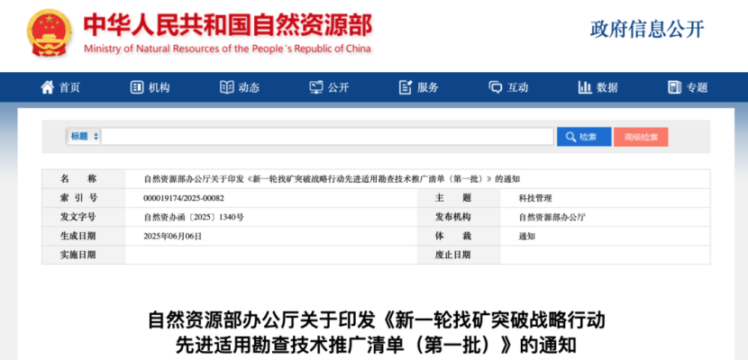Image resolution: width=748 pixels, height=360 pixels.
Task: Click the 中华人民共和国自然资源部 site title
Action: 228,23
